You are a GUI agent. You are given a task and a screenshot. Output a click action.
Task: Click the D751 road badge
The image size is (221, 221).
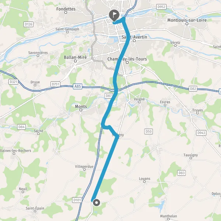point(55,84)
